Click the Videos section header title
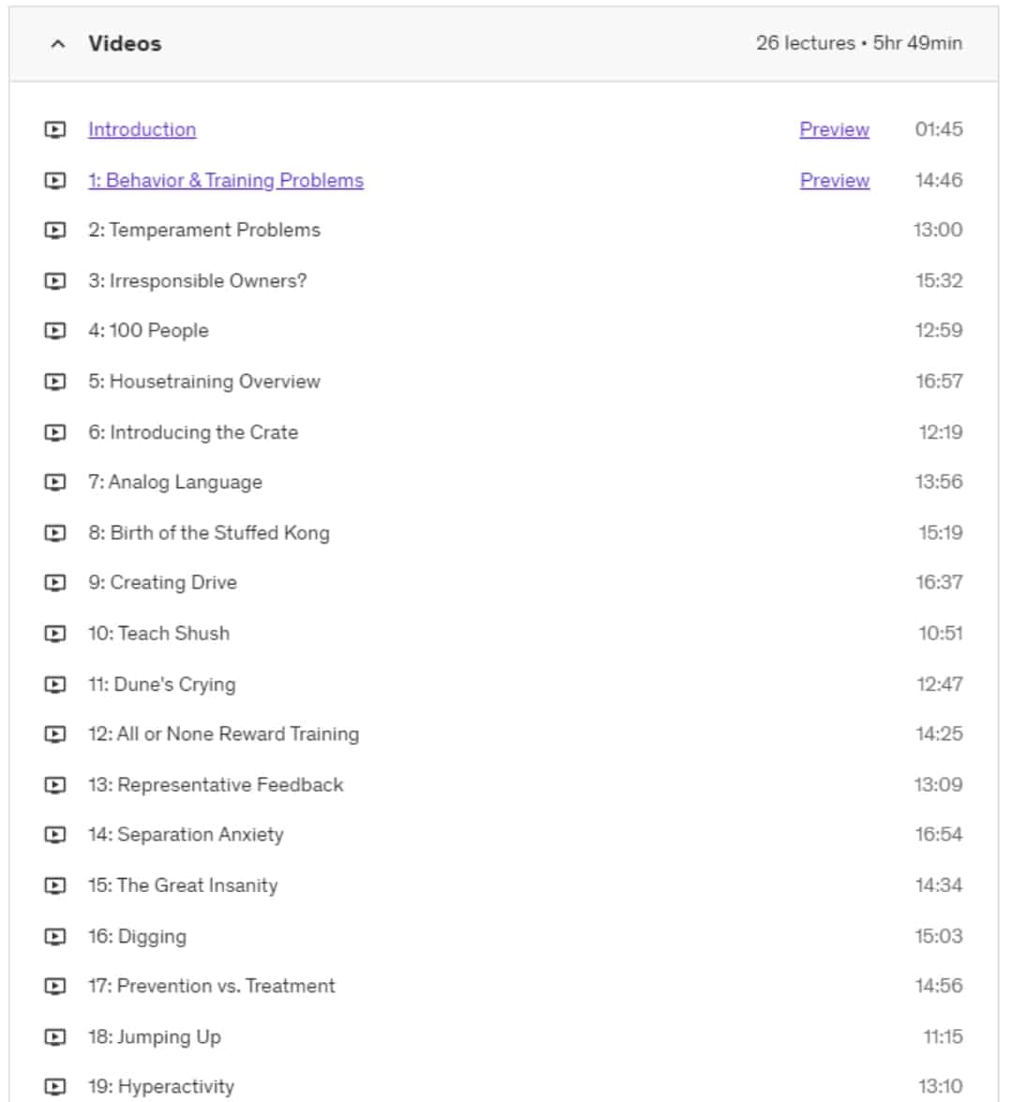Viewport: 1012px width, 1102px height. coord(126,43)
